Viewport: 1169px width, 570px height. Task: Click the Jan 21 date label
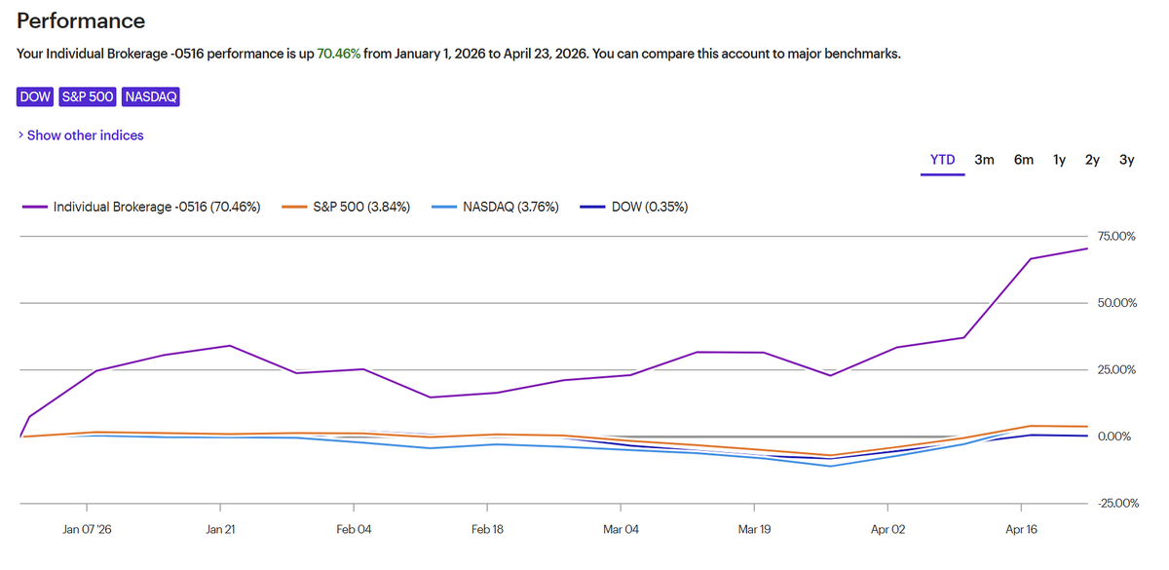pyautogui.click(x=220, y=530)
